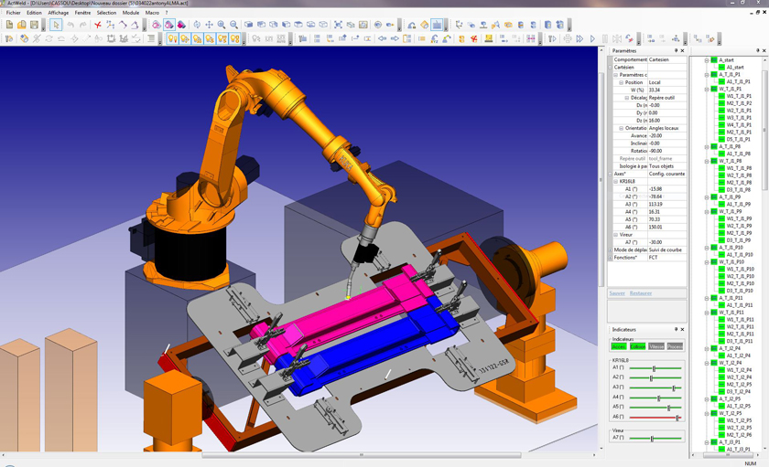This screenshot has height=467, width=769.
Task: Select the arrow pointer selection tool
Action: (x=56, y=25)
